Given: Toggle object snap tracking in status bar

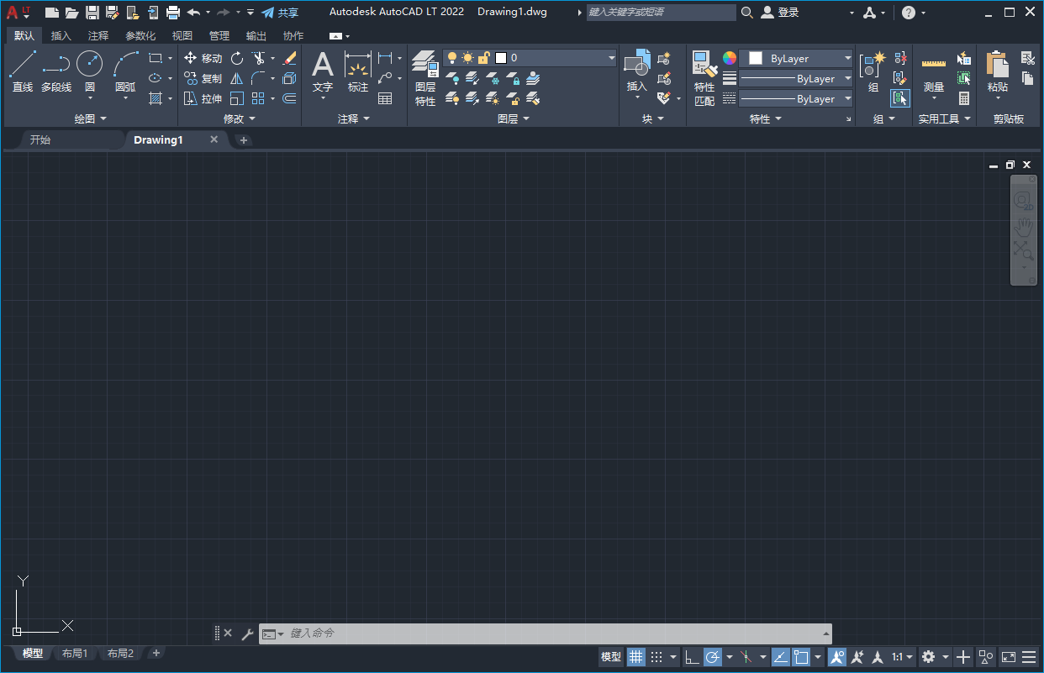Looking at the screenshot, I should [x=781, y=657].
